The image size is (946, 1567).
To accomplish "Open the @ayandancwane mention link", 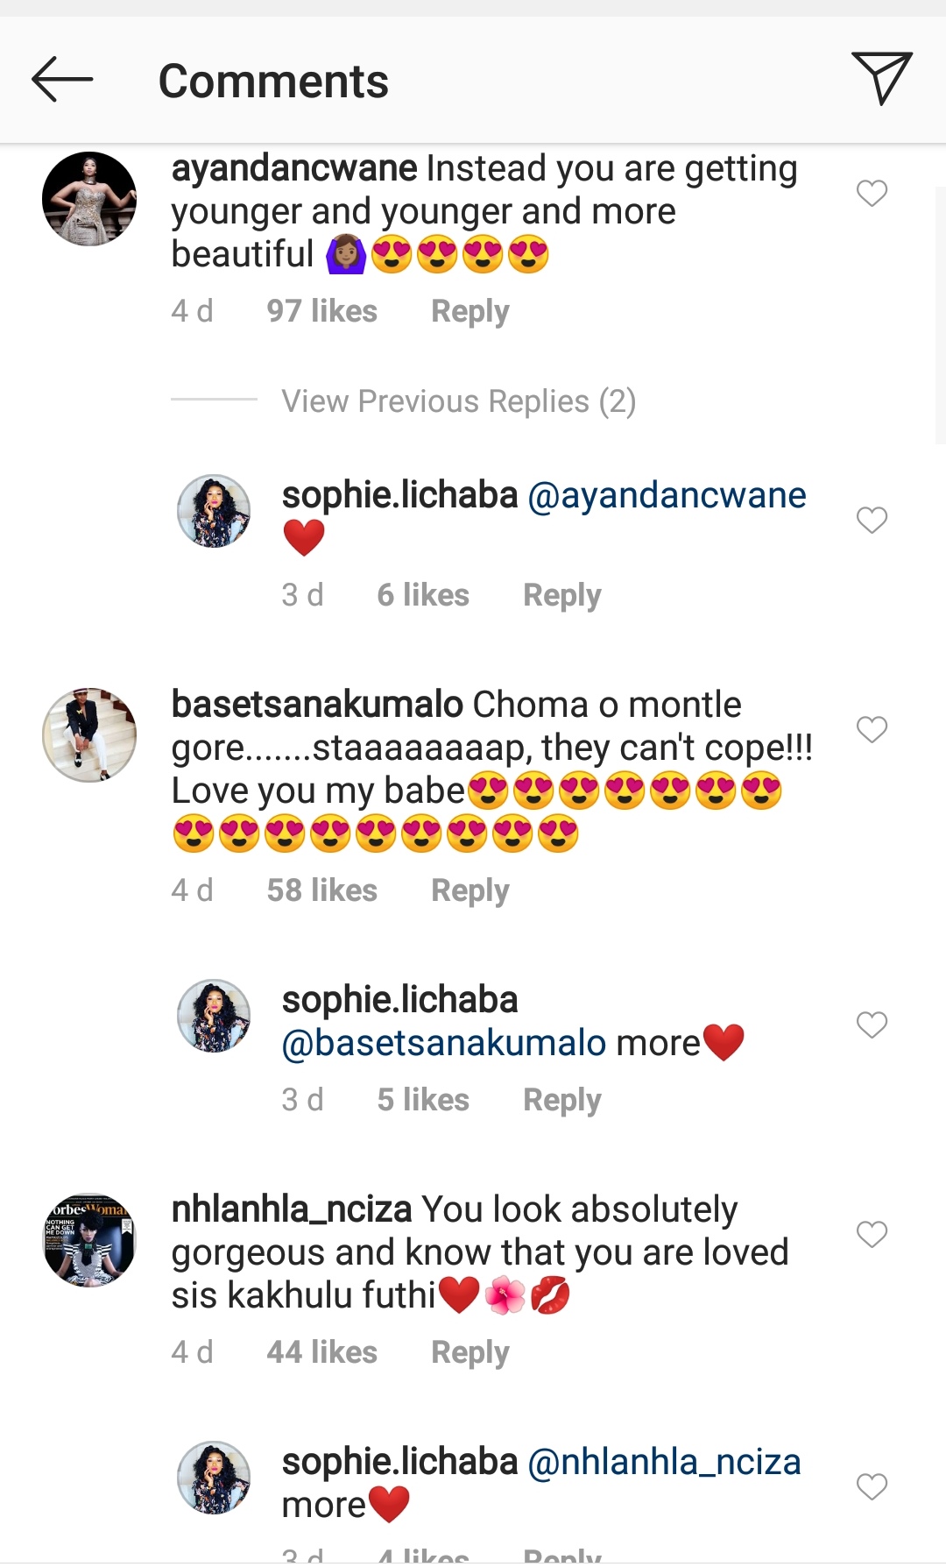I will click(667, 496).
